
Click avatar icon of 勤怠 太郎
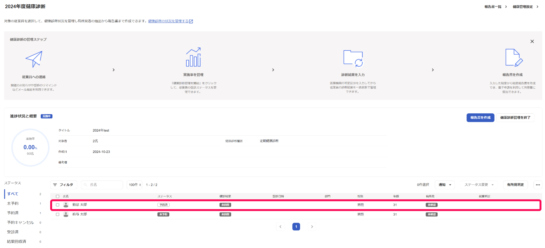[66, 205]
